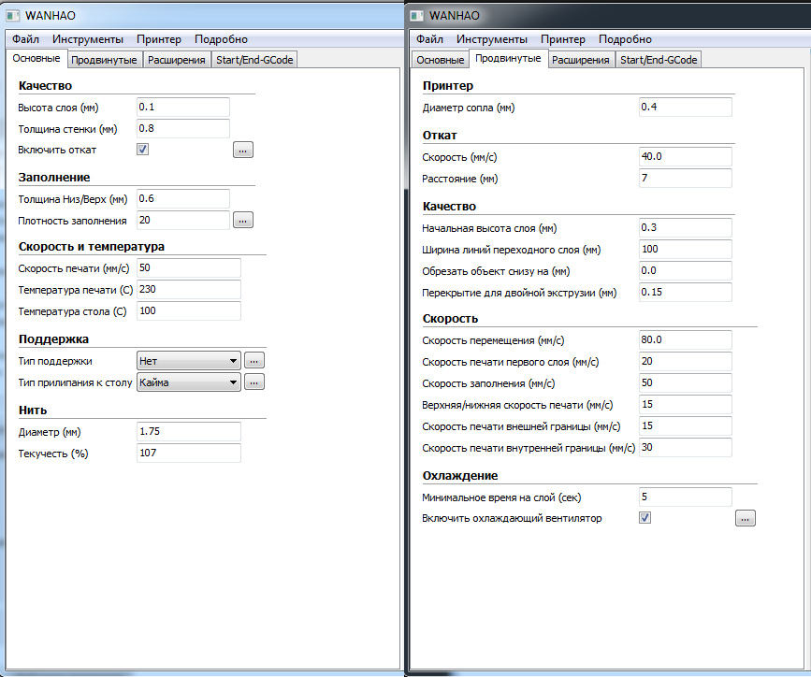Screen dimensions: 811x677
Task: Open fan settings button beside Включить охлаждающий вентилятор
Action: pos(746,518)
